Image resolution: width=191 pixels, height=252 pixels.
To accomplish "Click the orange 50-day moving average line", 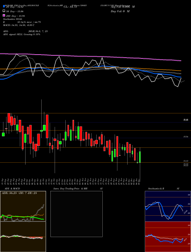I will (91, 68).
